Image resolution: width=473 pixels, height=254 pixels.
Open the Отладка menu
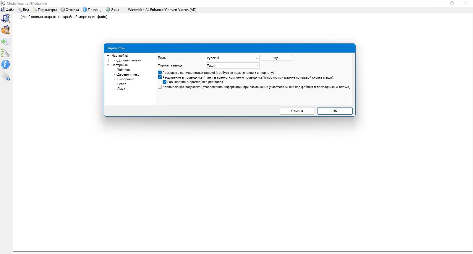70,10
